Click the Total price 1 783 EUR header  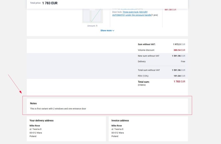[44, 3]
